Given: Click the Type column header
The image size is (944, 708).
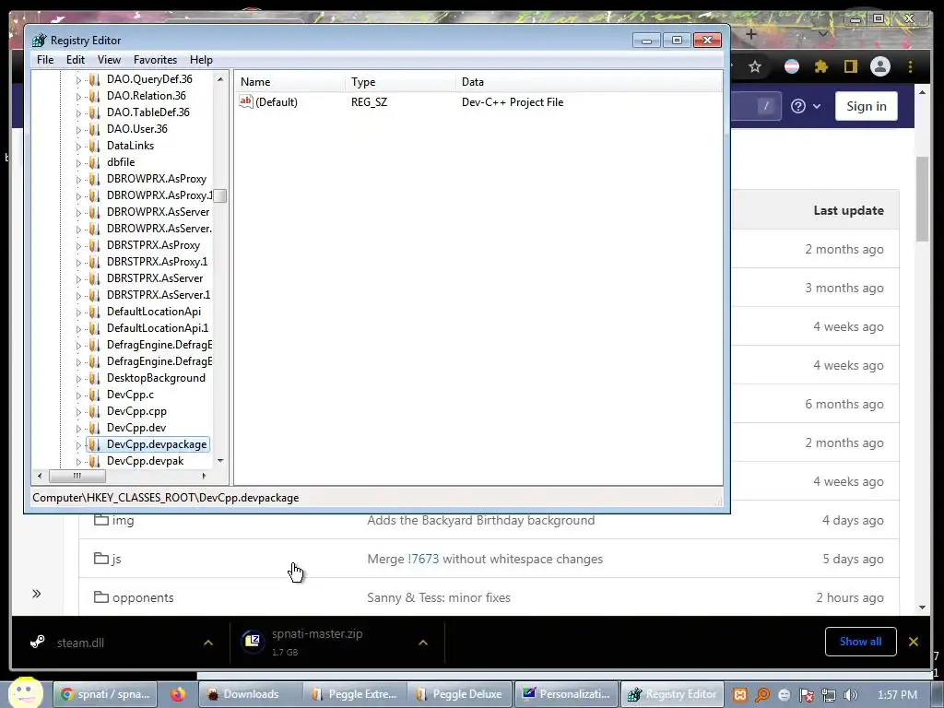Looking at the screenshot, I should (400, 82).
